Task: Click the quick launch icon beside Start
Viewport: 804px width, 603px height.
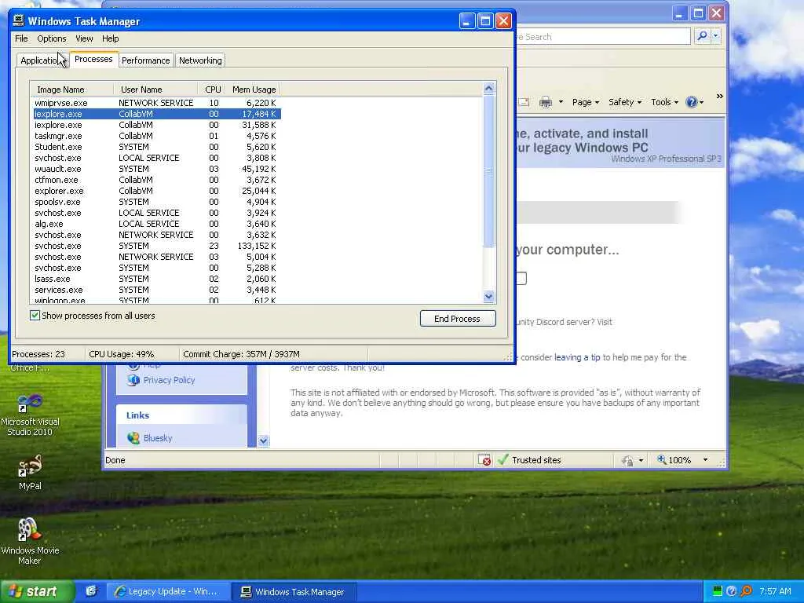Action: coord(91,591)
